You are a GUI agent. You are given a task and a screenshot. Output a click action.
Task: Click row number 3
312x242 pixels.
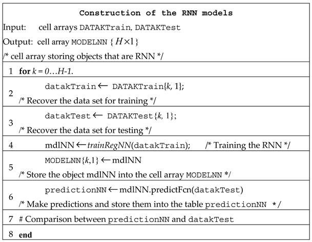pos(10,122)
